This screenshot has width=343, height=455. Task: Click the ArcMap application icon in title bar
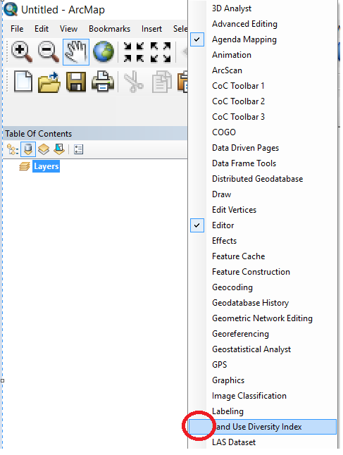tap(11, 9)
